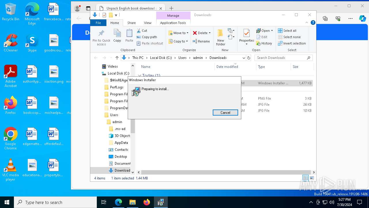This screenshot has height=208, width=369.
Task: Click Select none in the ribbon
Action: 289,37
